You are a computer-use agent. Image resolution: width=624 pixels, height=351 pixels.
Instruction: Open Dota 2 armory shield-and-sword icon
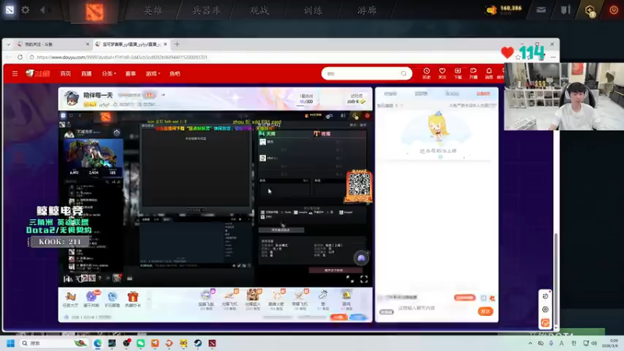(x=565, y=10)
